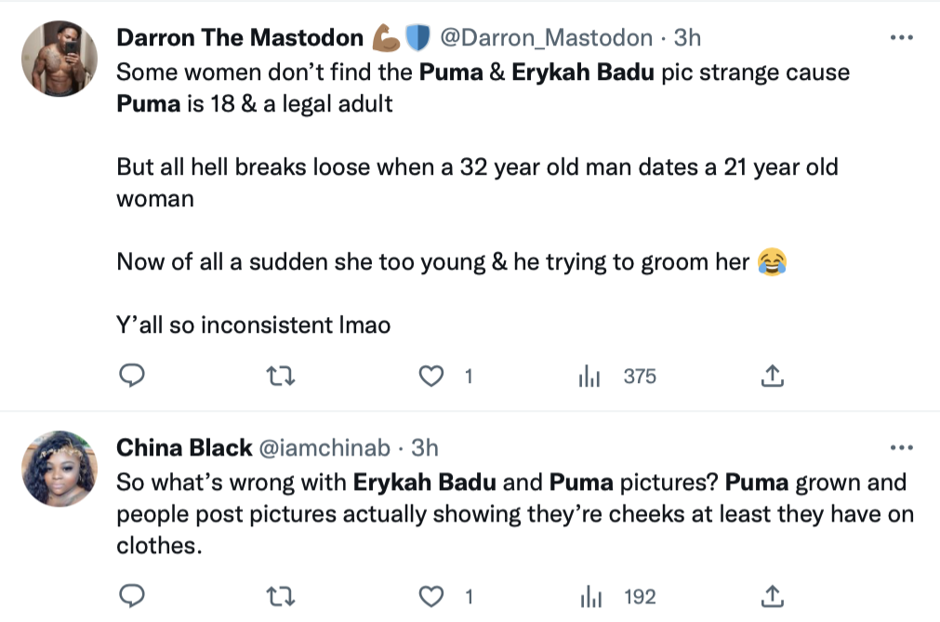Share Darron The Mastodon's tweet
940x622 pixels.
tap(772, 376)
